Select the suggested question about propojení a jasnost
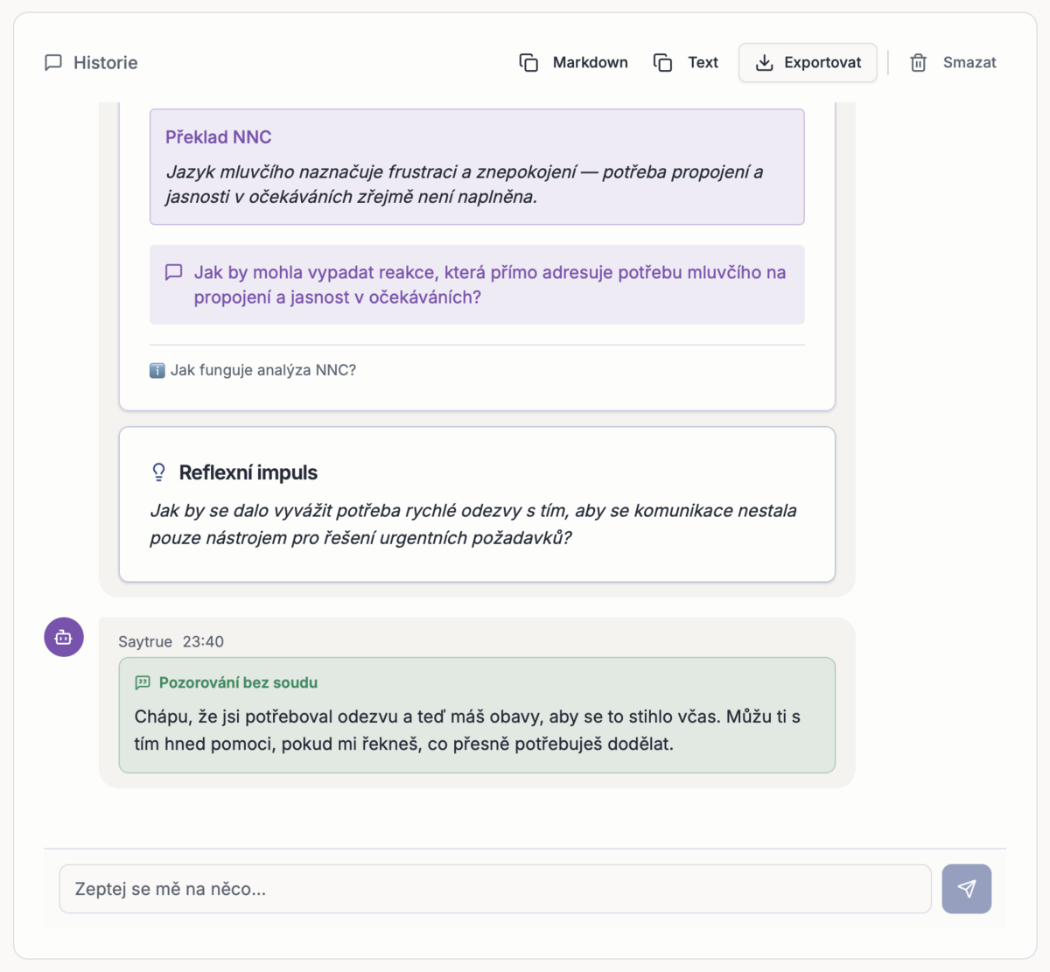 (x=477, y=284)
